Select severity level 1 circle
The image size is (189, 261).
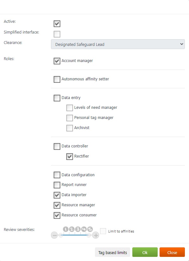click(x=66, y=229)
